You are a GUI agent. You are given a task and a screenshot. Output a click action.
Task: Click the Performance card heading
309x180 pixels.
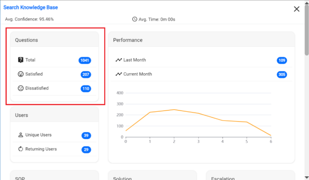click(x=128, y=40)
